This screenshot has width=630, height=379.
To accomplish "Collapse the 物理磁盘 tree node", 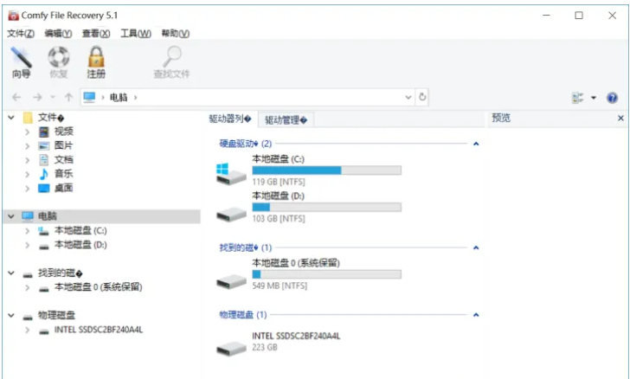I will pos(10,315).
